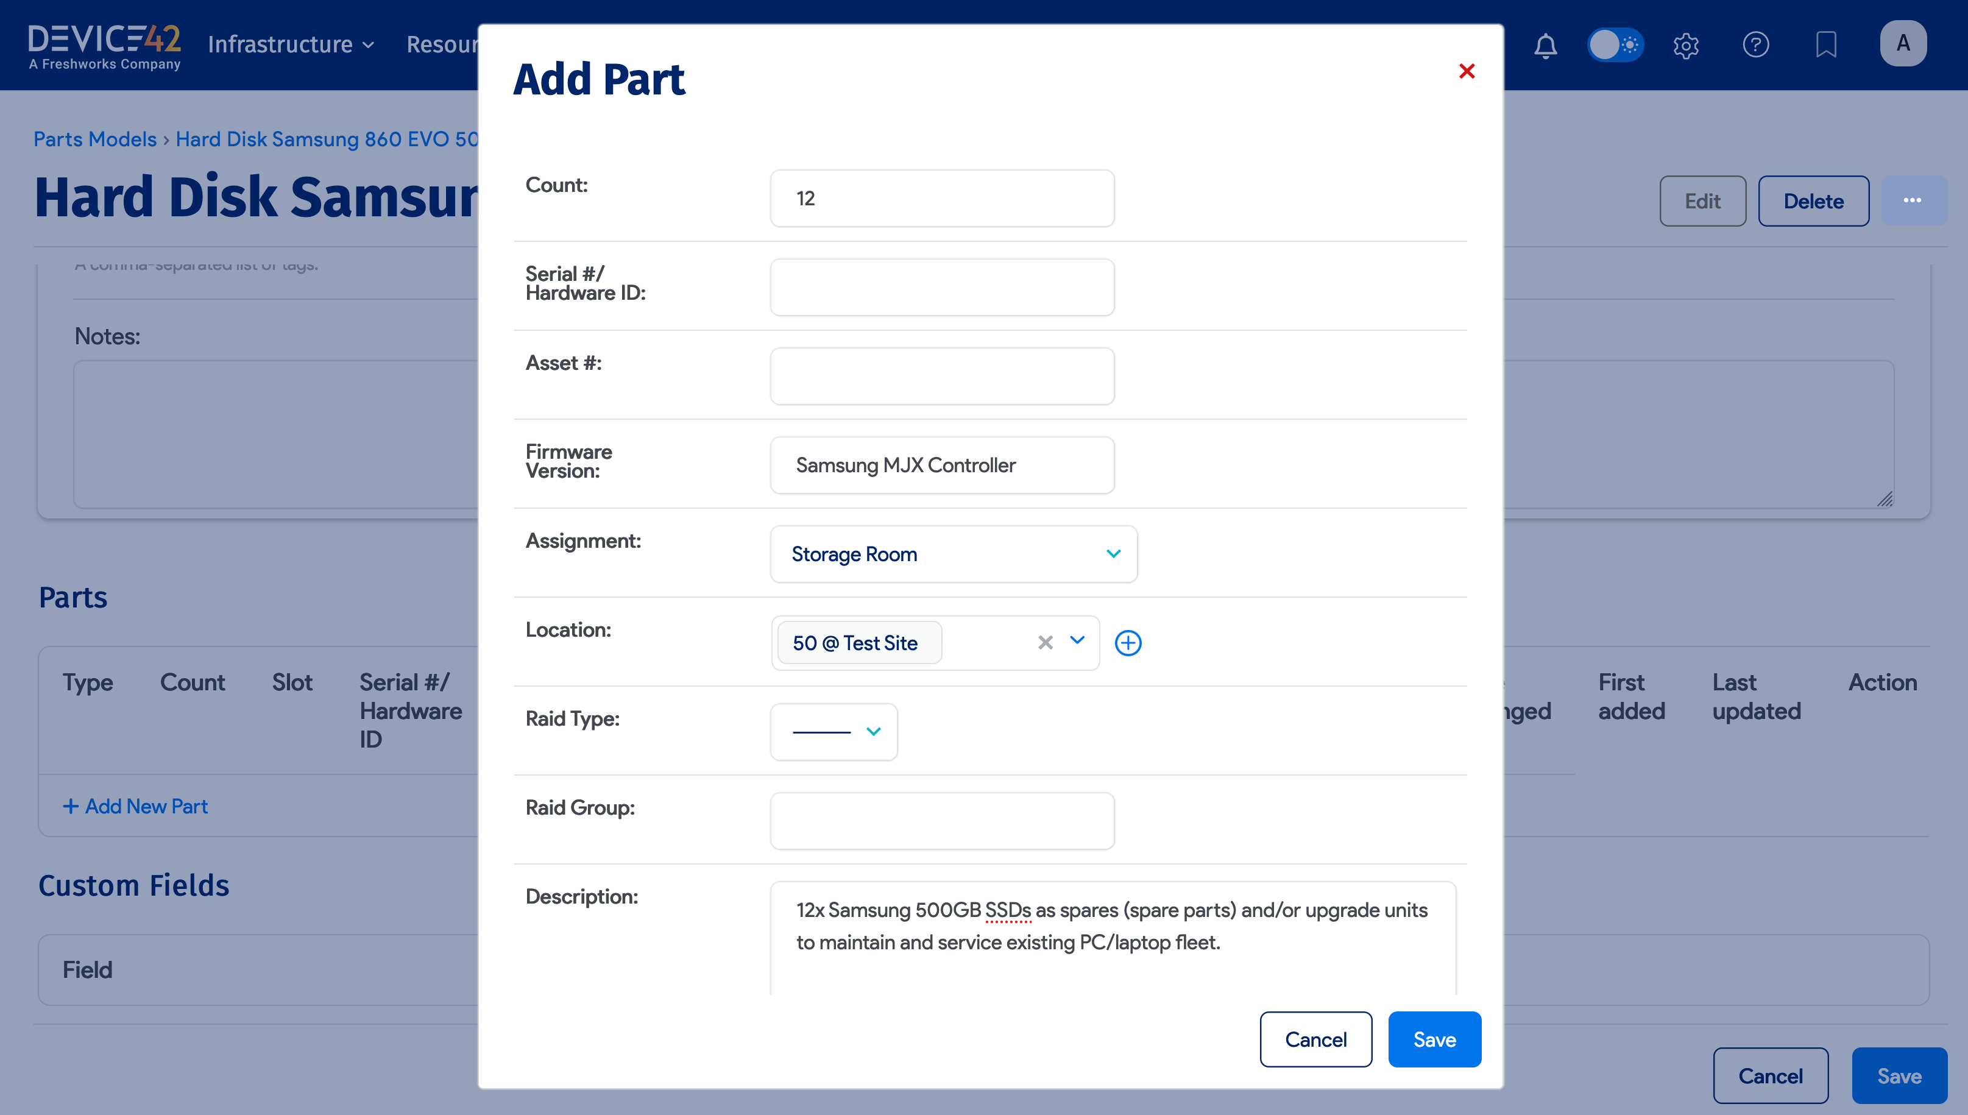Open the notifications bell
This screenshot has width=1968, height=1115.
[1545, 45]
